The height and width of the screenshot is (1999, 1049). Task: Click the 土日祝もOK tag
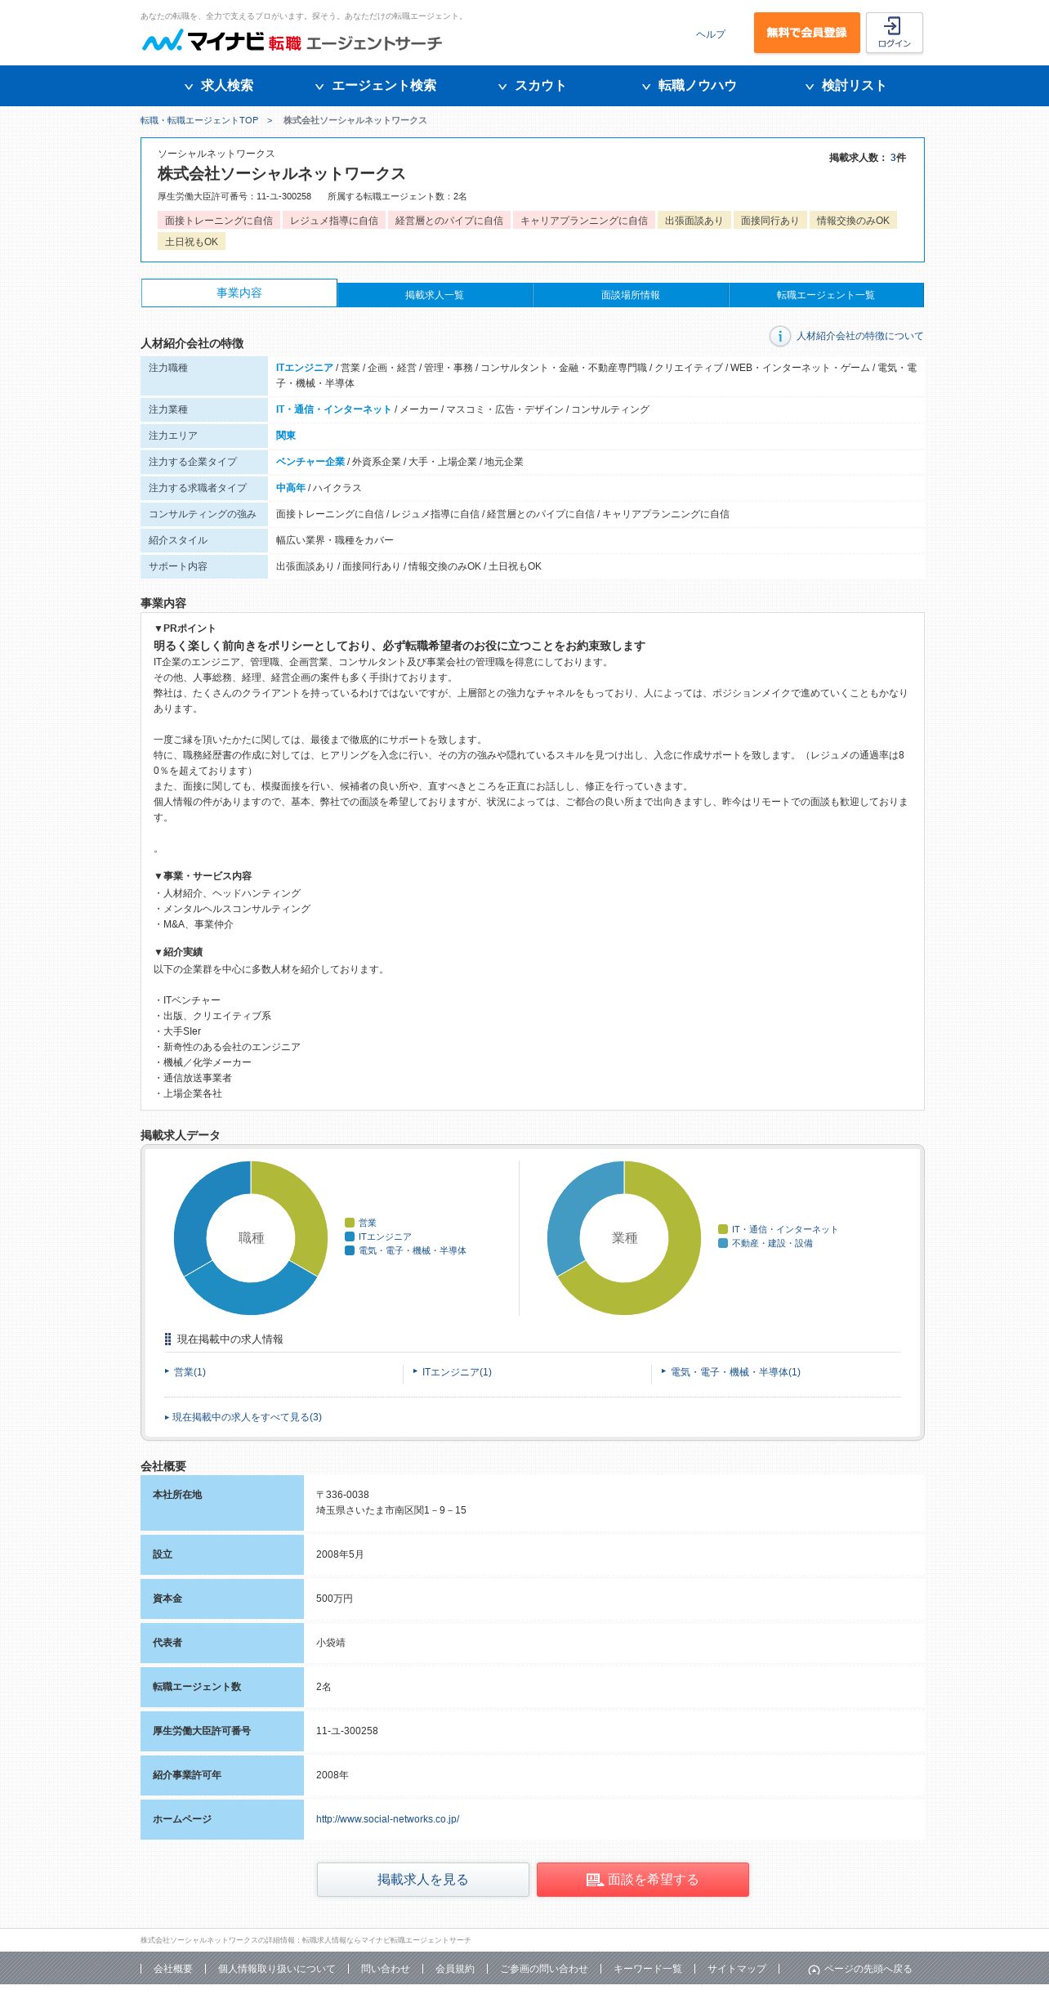click(191, 242)
